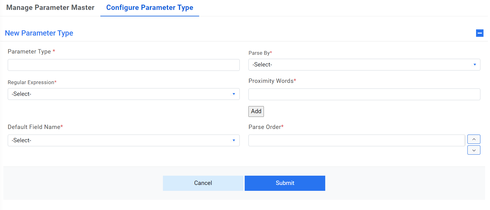This screenshot has height=210, width=490.
Task: Click into the Proximity Words input
Action: [x=364, y=94]
